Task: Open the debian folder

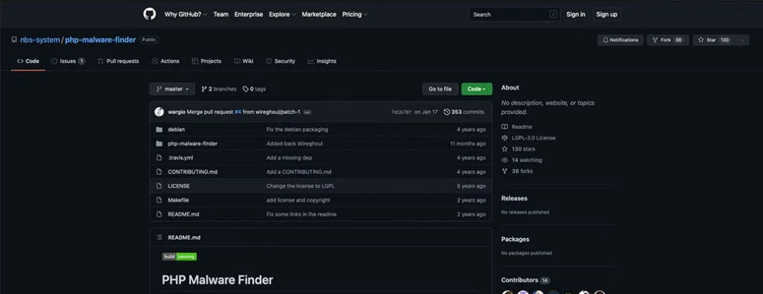Action: coord(176,130)
